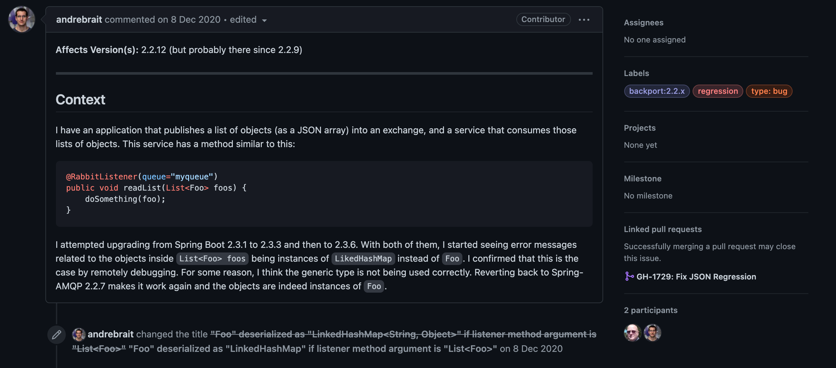Select the regression label
Viewport: 836px width, 368px height.
[718, 91]
